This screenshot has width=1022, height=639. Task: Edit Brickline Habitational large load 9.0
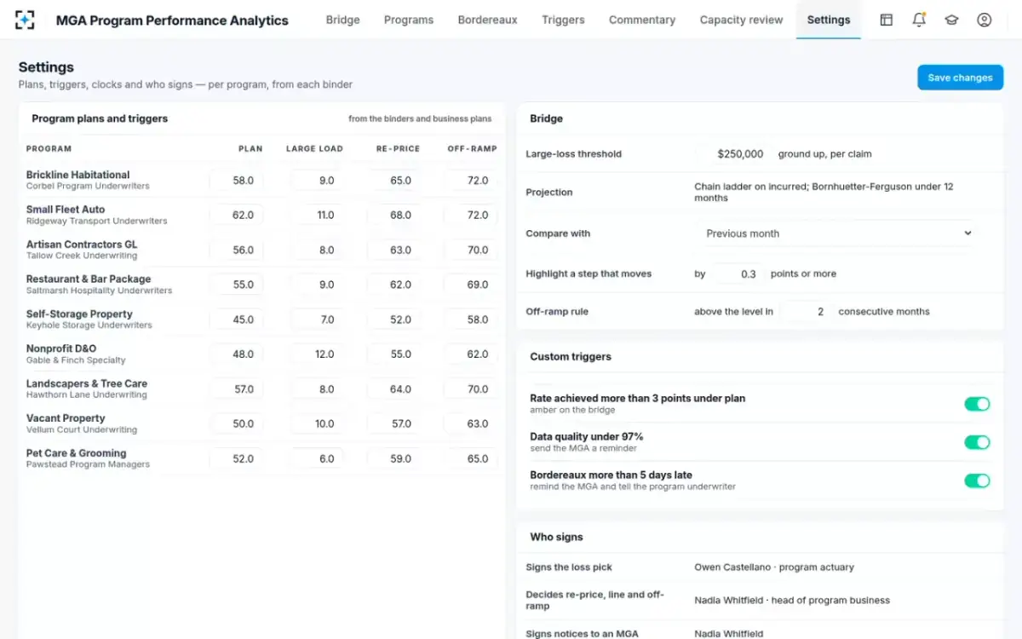tap(316, 181)
